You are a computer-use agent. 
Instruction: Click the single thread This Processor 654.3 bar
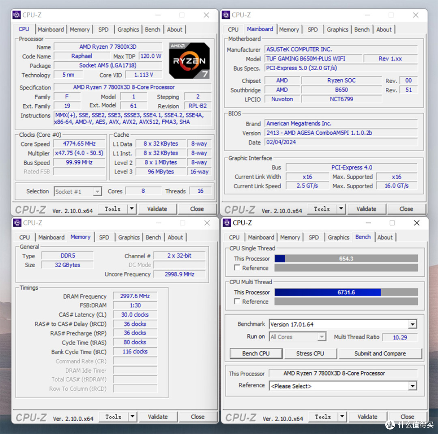[x=346, y=258]
